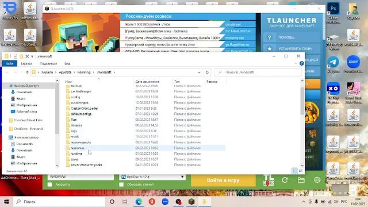This screenshot has width=368, height=207.
Task: Toggle the Обновить клиент checkbox
Action: pyautogui.click(x=121, y=185)
